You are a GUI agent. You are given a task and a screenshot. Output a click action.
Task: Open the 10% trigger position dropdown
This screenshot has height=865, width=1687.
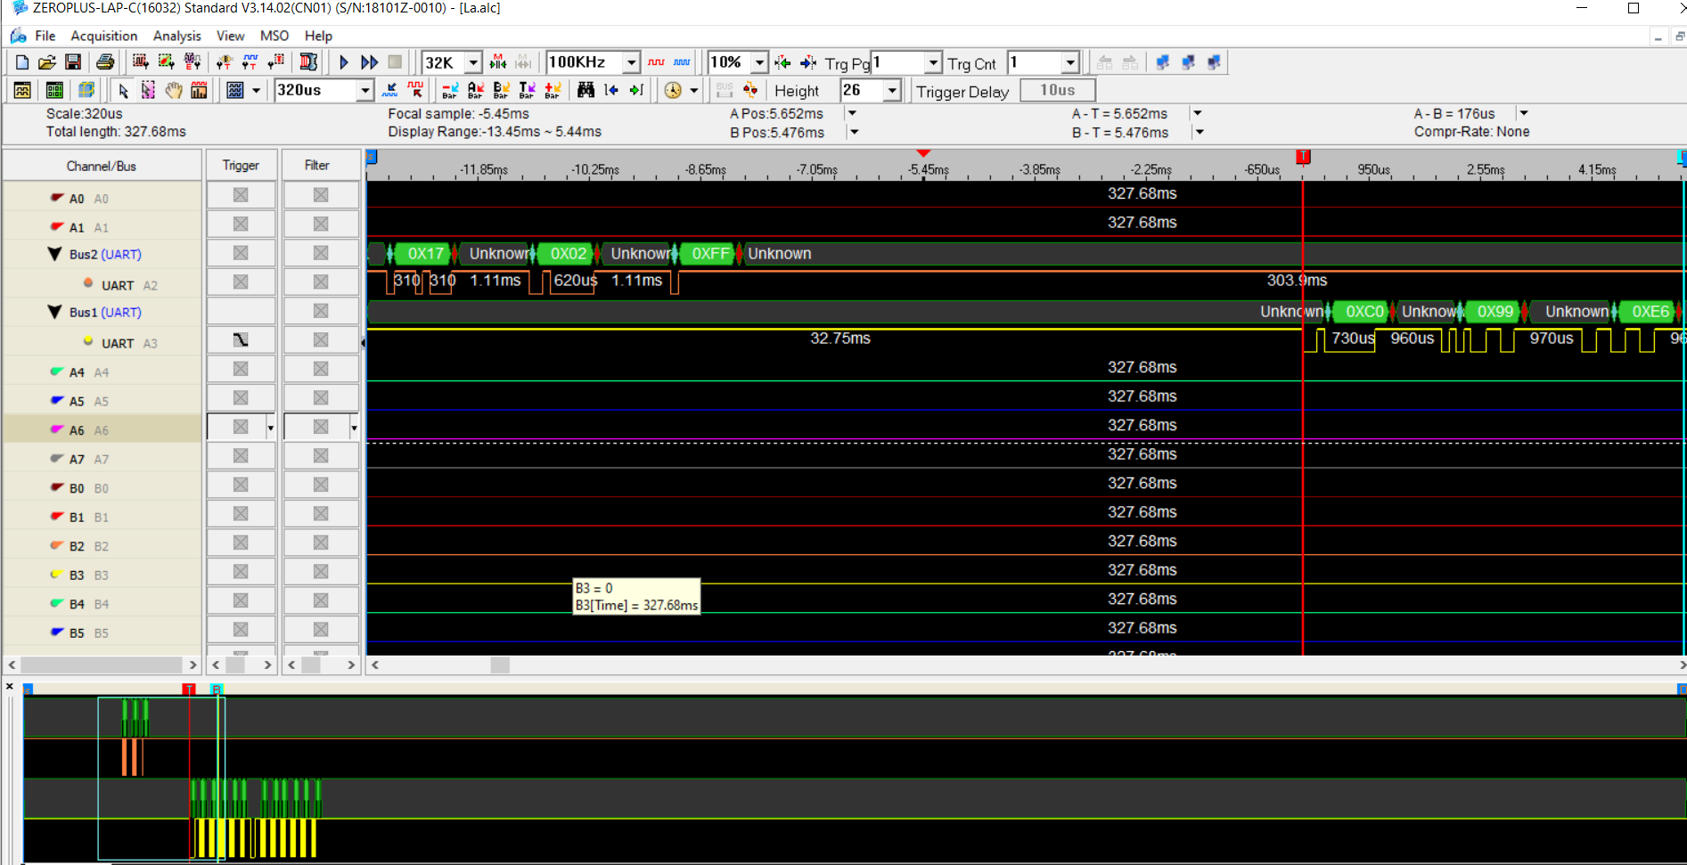click(x=759, y=62)
